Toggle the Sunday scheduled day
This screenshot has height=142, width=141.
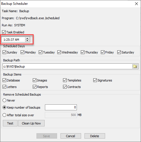pos(5,52)
